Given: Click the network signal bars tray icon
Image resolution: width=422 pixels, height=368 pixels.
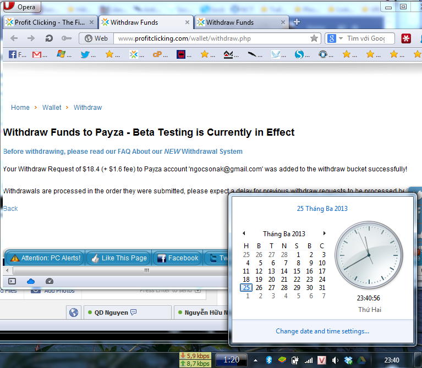Looking at the screenshot, I should [309, 360].
